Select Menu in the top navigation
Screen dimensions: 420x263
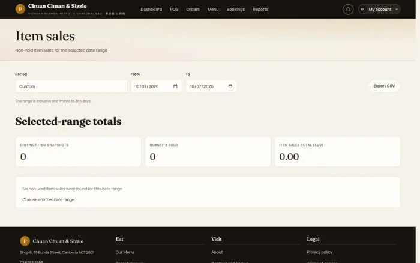click(x=213, y=10)
